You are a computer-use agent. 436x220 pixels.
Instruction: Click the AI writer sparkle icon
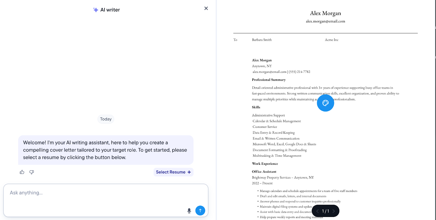pos(96,10)
